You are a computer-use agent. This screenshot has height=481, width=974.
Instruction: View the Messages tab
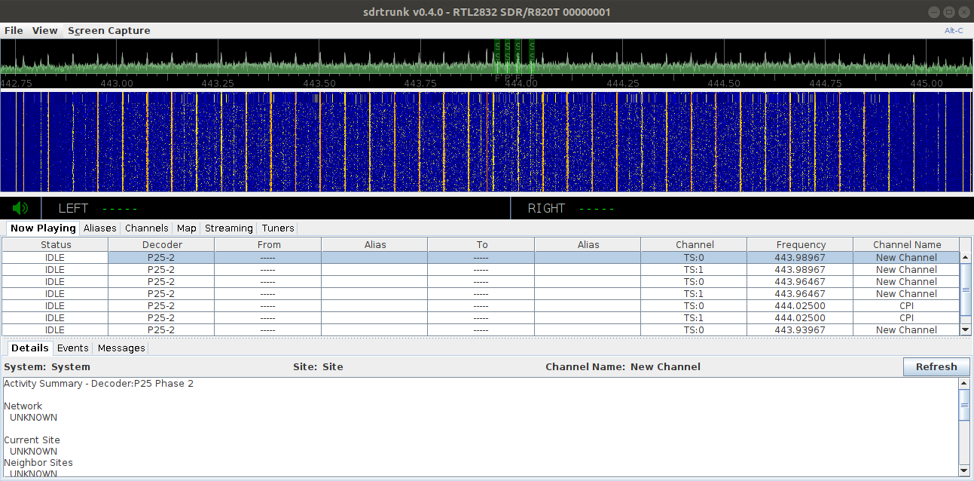tap(121, 348)
